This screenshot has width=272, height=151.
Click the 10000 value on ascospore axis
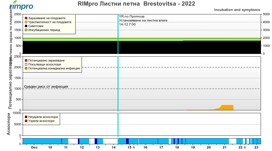tap(17, 113)
